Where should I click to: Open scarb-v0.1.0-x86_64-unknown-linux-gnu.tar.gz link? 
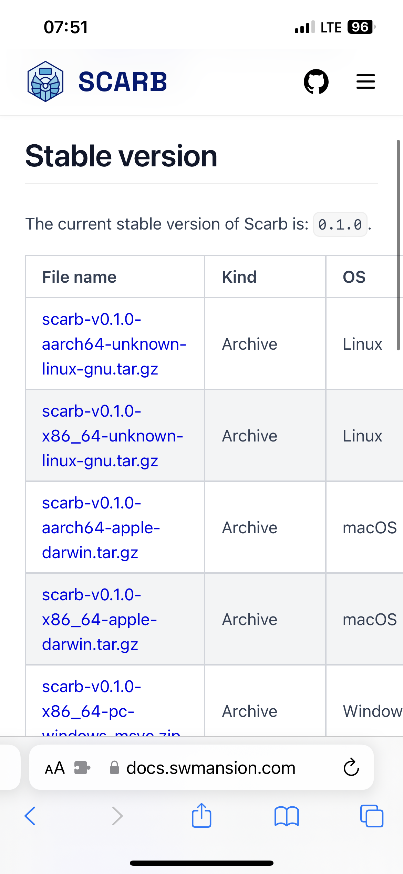tap(112, 435)
